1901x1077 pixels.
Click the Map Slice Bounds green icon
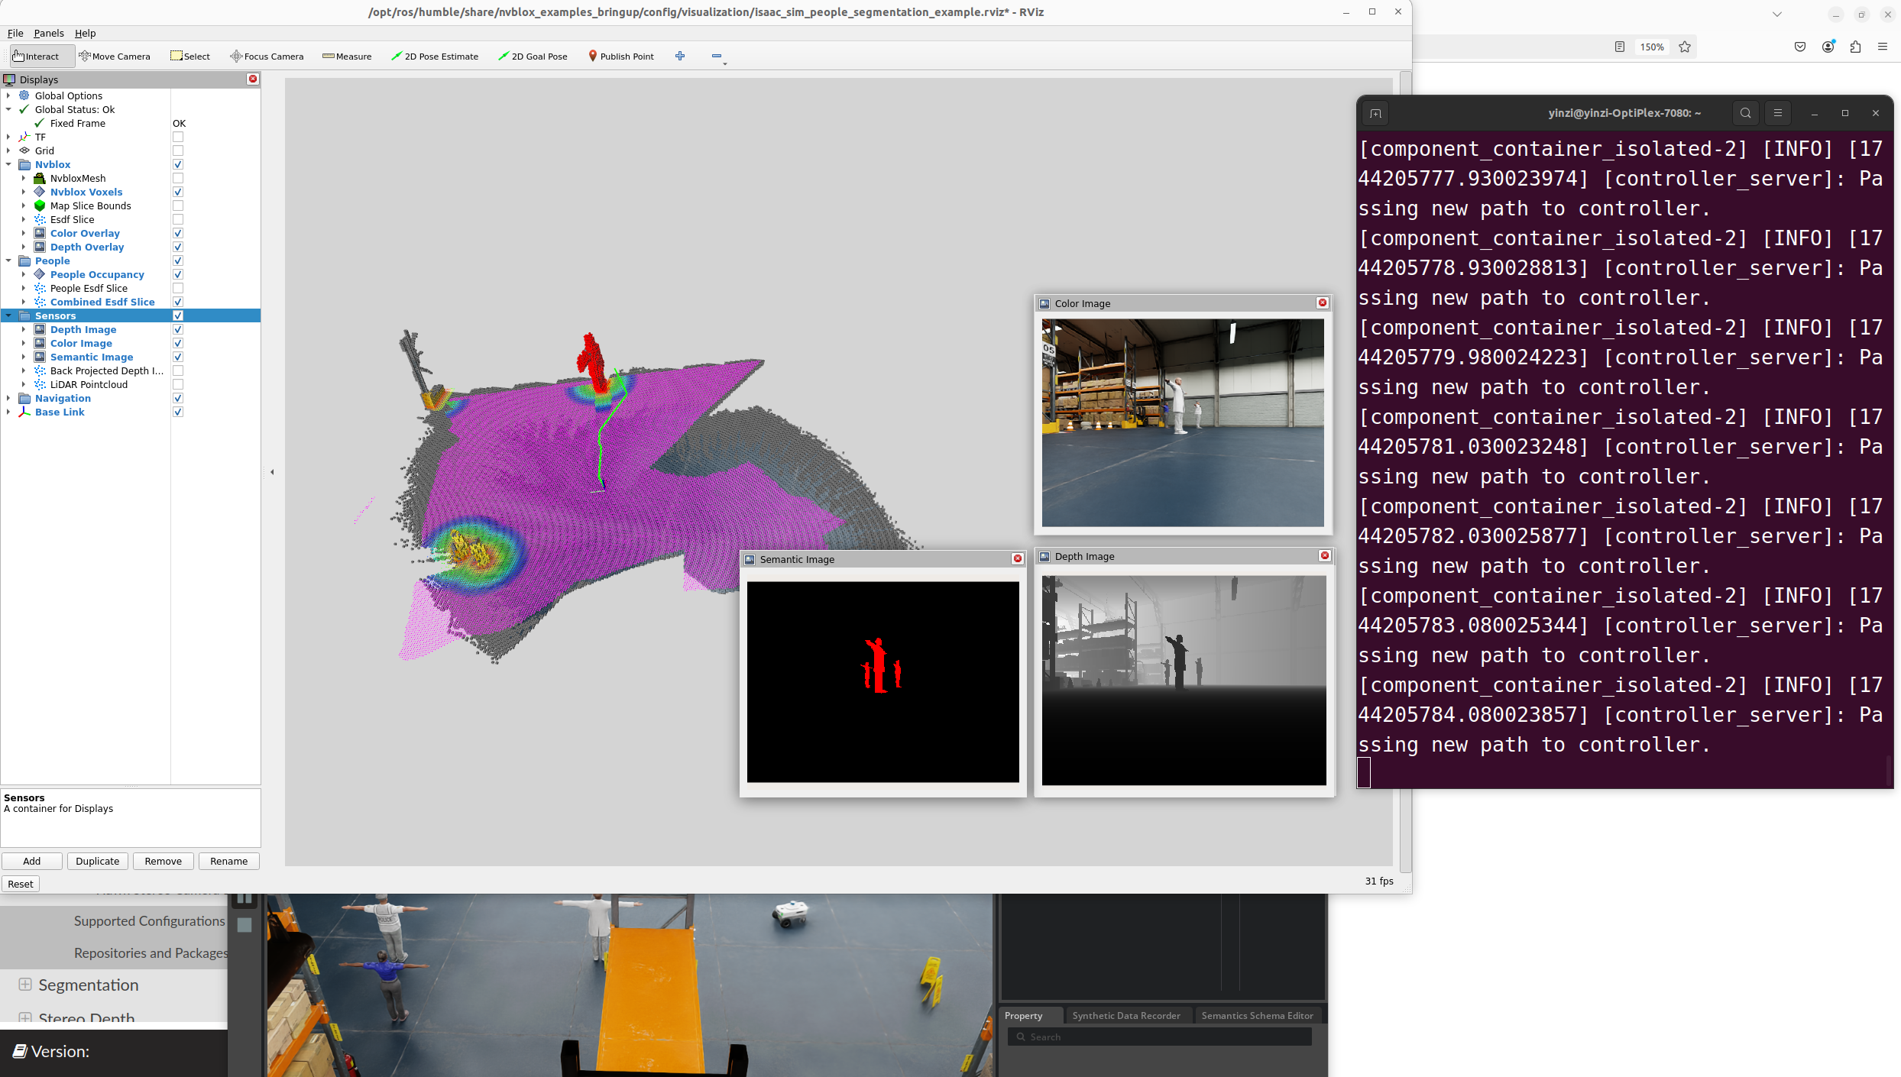pos(40,205)
